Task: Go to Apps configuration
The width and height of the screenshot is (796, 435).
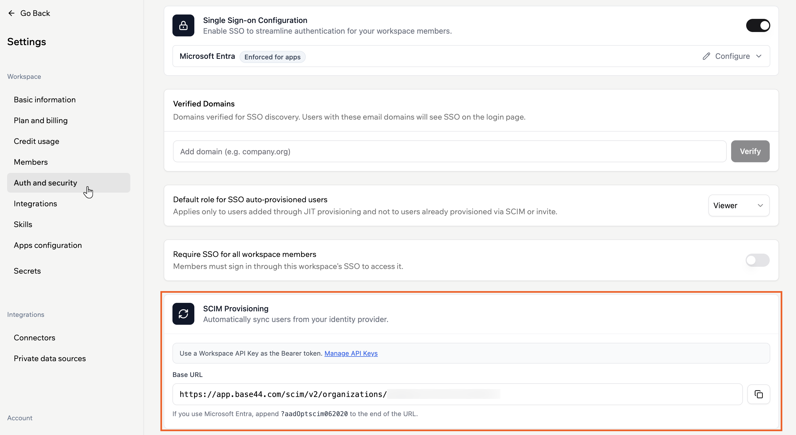Action: (x=48, y=245)
